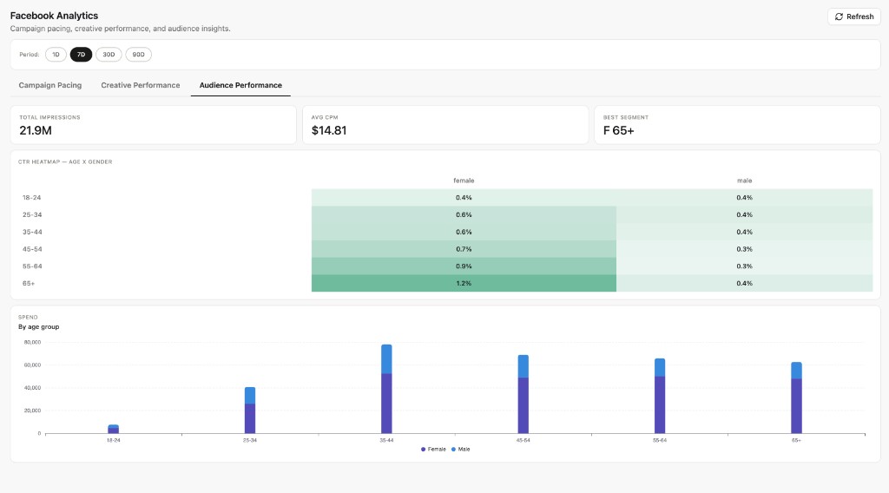Click the 65+ female spend bar segment
Image resolution: width=889 pixels, height=493 pixels.
797,406
